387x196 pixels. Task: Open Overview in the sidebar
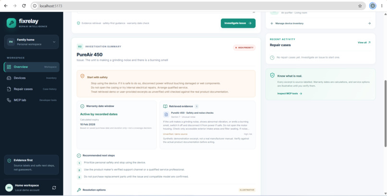click(31, 67)
